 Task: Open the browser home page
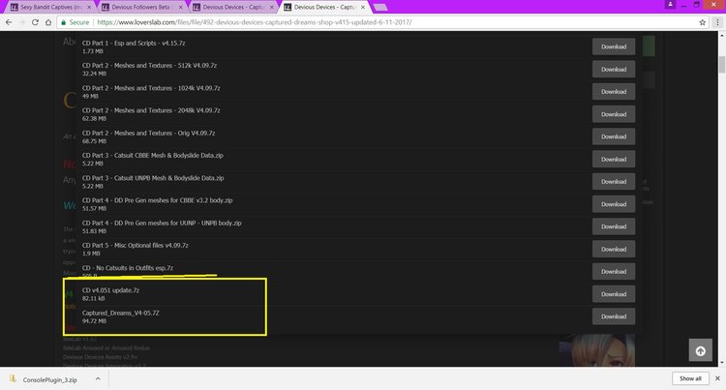pos(48,22)
